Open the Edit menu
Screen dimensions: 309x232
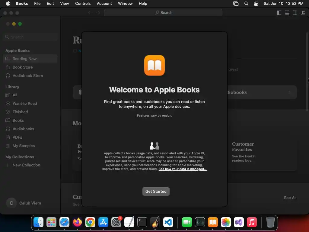click(50, 4)
